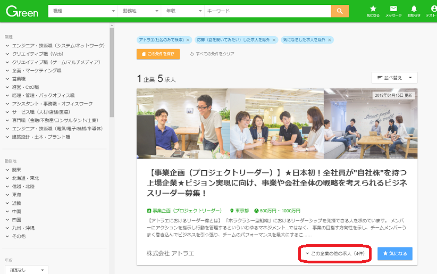Click the この条件を保存 button
Image resolution: width=437 pixels, height=274 pixels.
click(x=158, y=54)
